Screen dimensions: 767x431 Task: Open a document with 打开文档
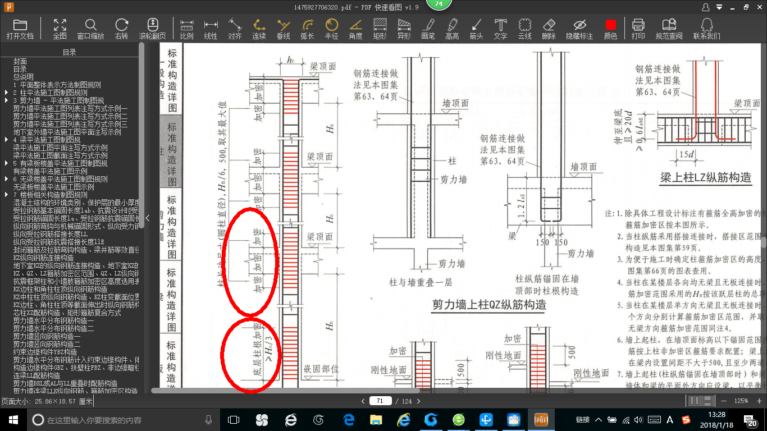click(20, 29)
